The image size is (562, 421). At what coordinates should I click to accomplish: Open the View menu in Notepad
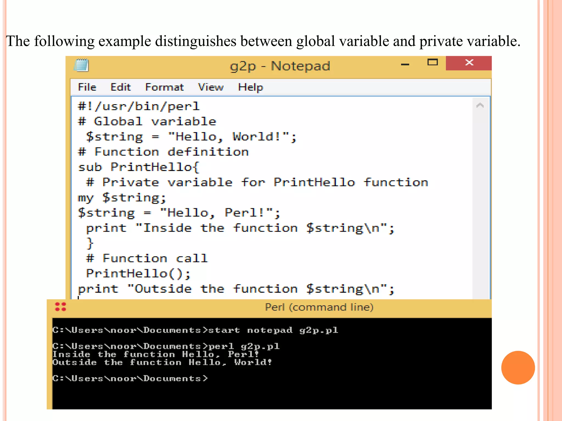[211, 87]
